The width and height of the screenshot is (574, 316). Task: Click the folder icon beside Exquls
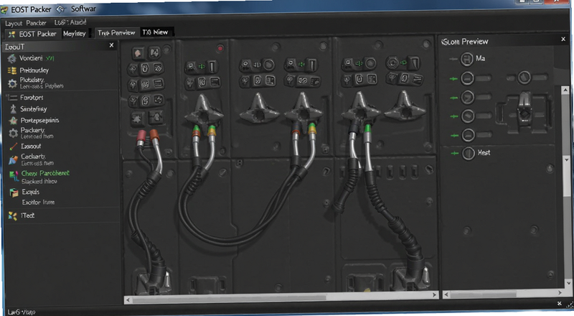[14, 192]
